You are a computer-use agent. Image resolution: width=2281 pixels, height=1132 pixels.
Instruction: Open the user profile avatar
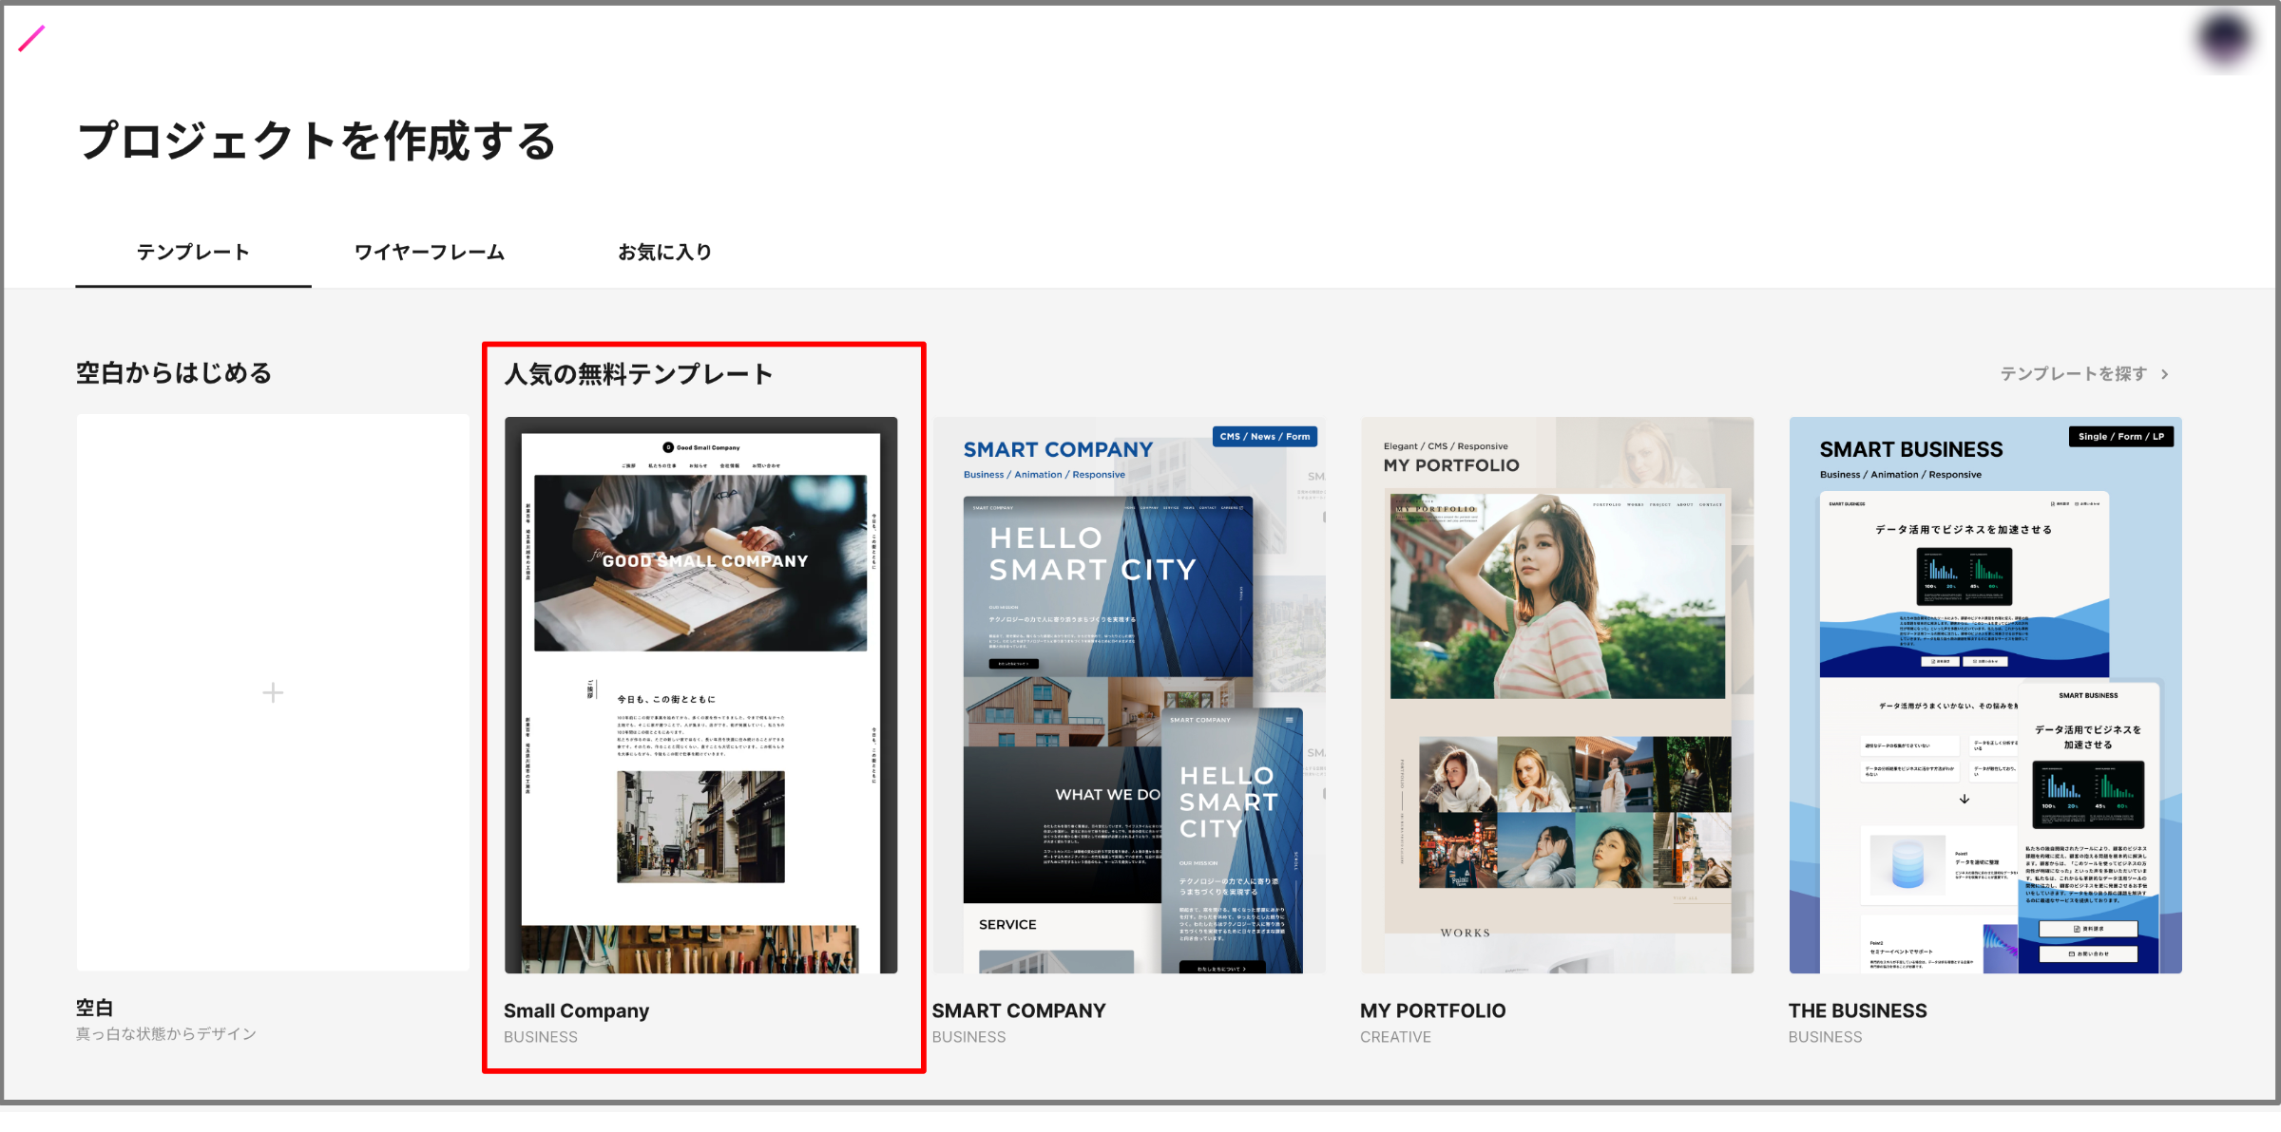(2224, 39)
